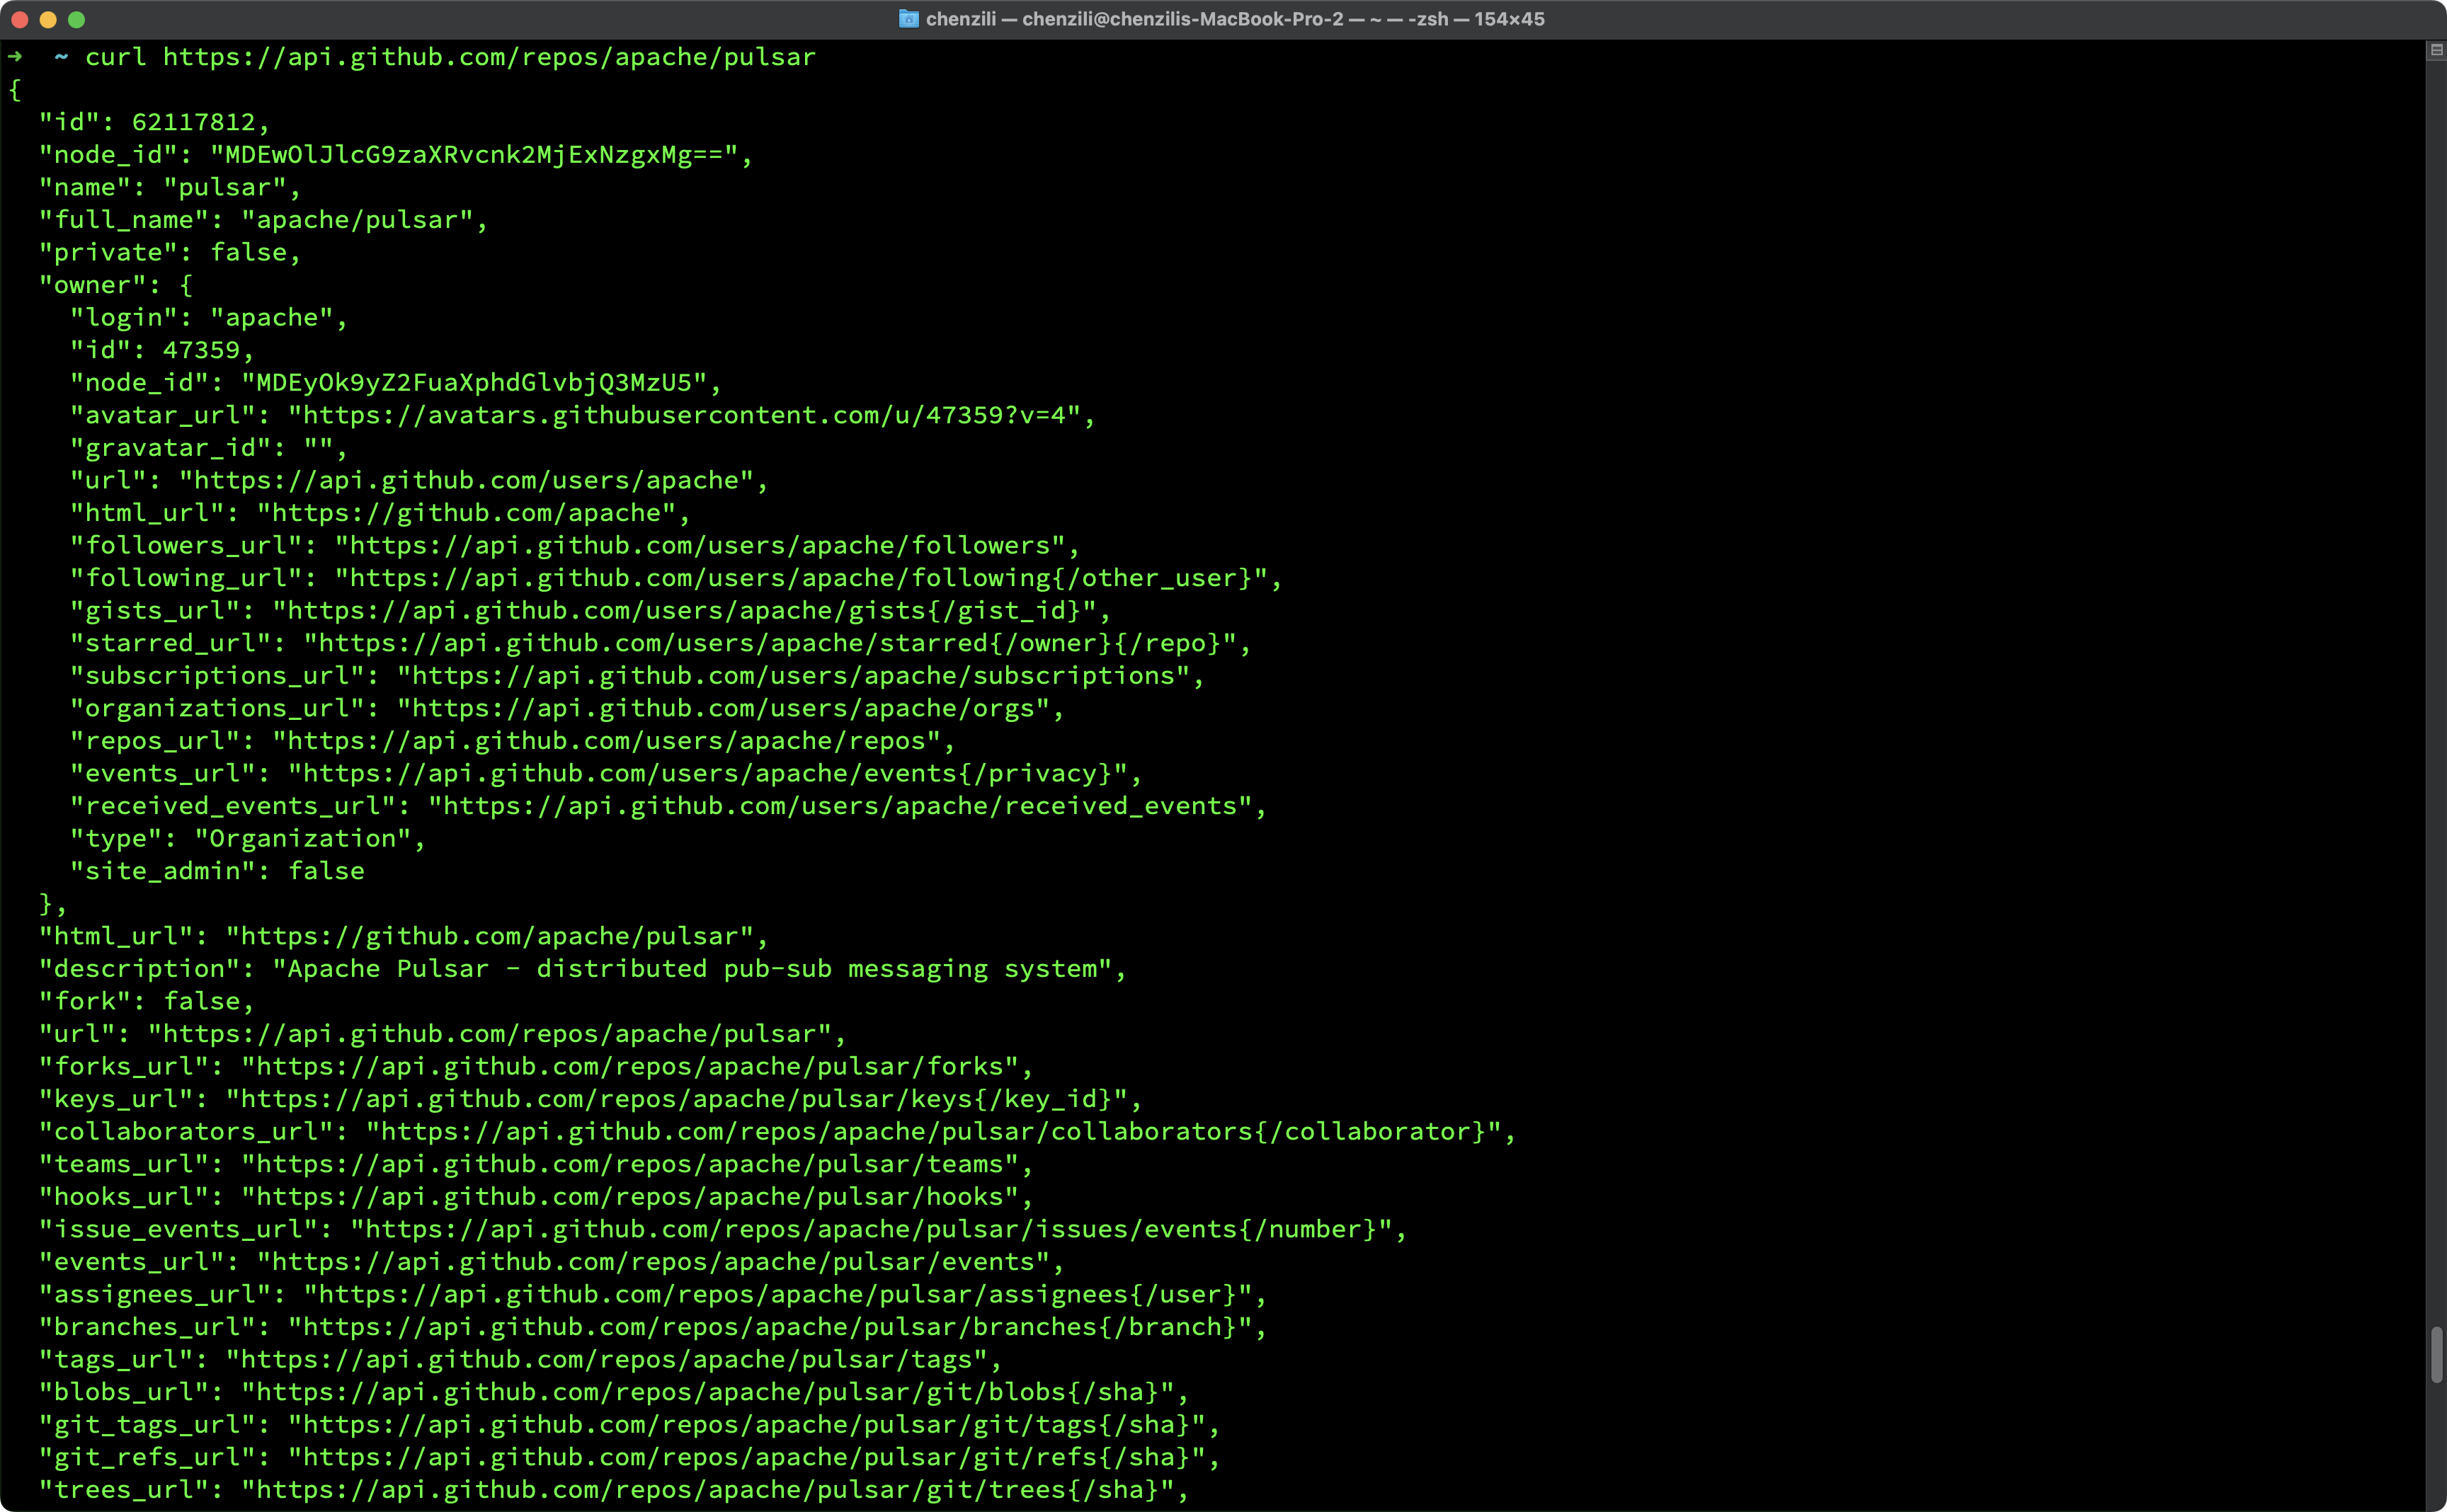Click the owner events_url with {/privacy}
Screen dimensions: 2447x1512
pos(606,773)
